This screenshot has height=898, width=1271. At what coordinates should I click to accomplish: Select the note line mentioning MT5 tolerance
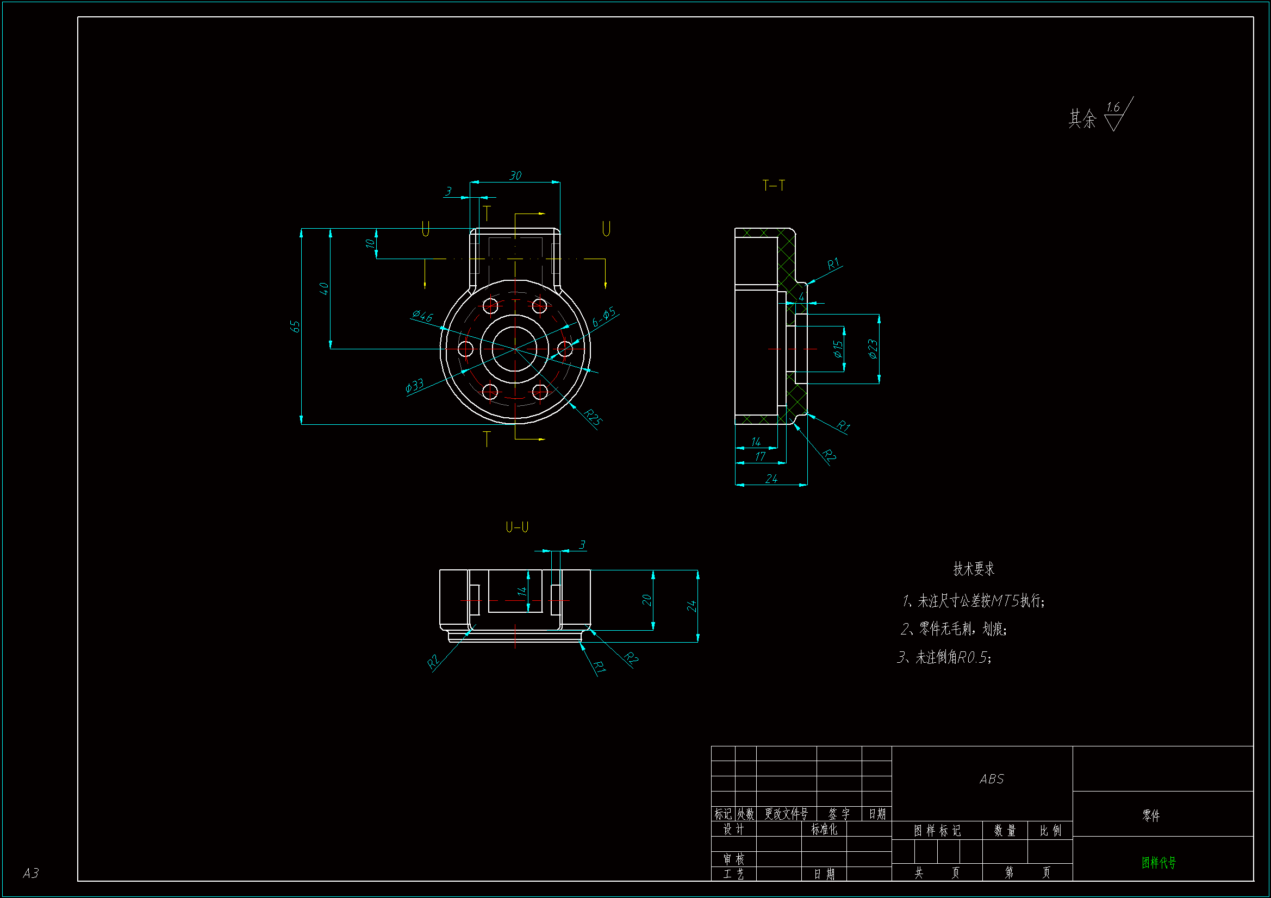(x=973, y=601)
